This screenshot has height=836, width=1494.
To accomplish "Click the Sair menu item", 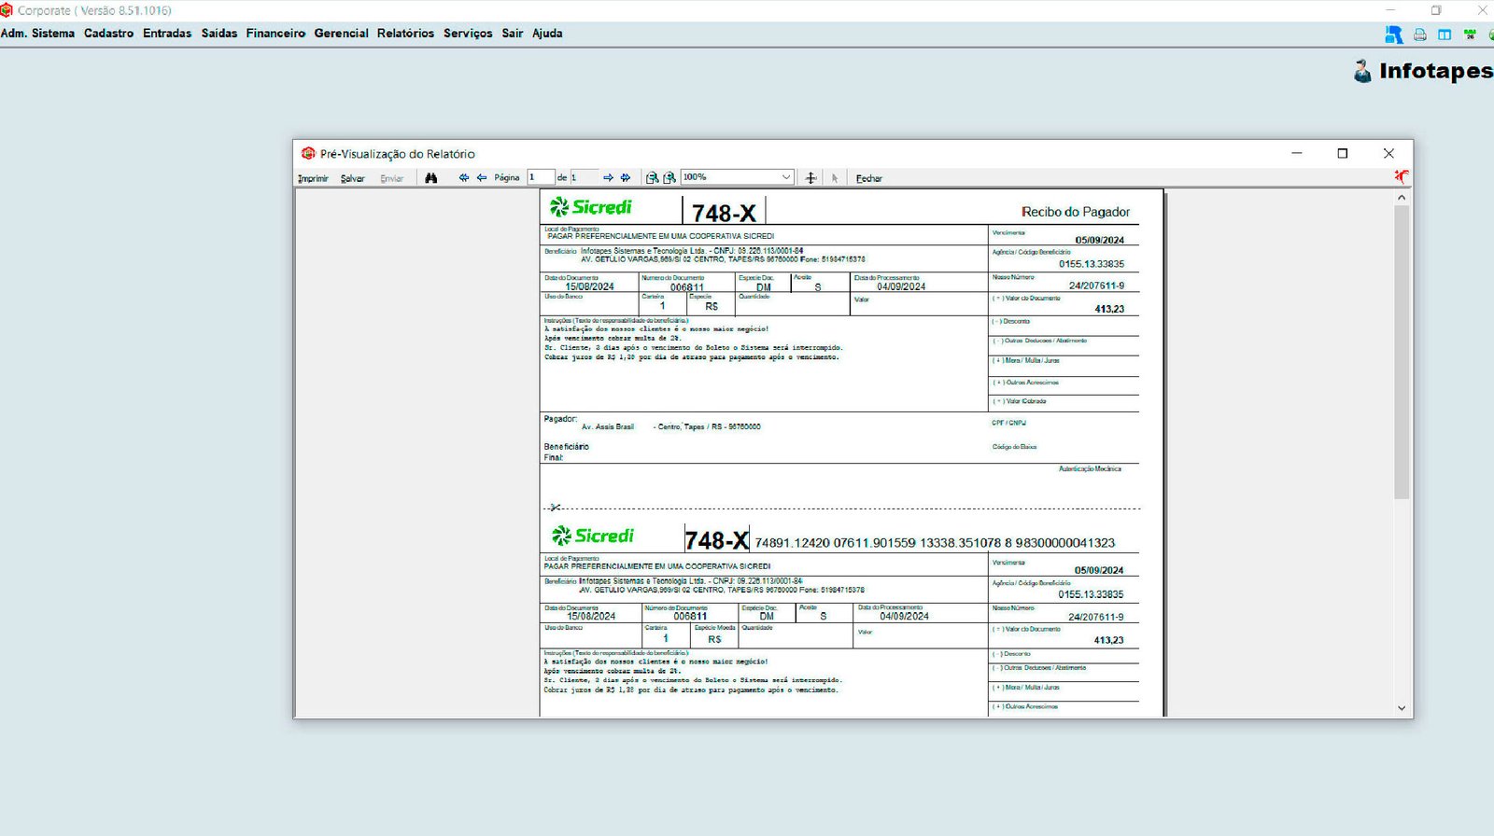I will pos(513,34).
